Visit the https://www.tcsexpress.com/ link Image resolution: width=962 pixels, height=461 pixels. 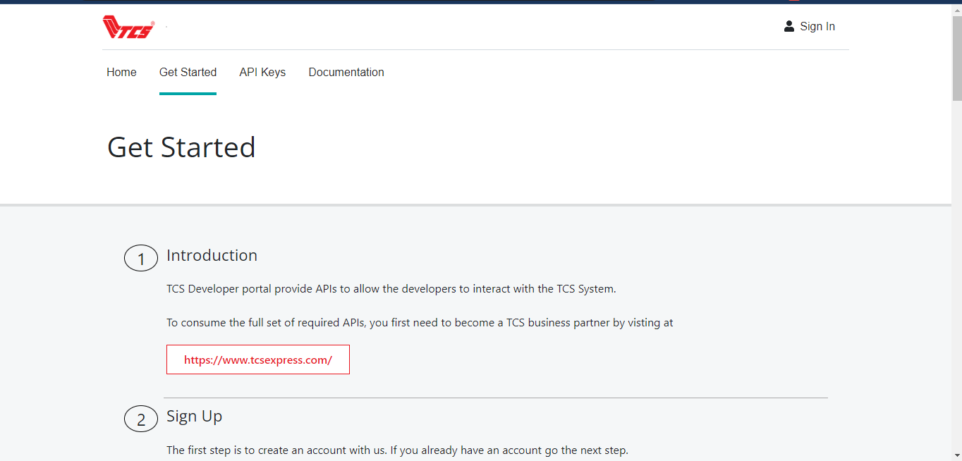258,359
